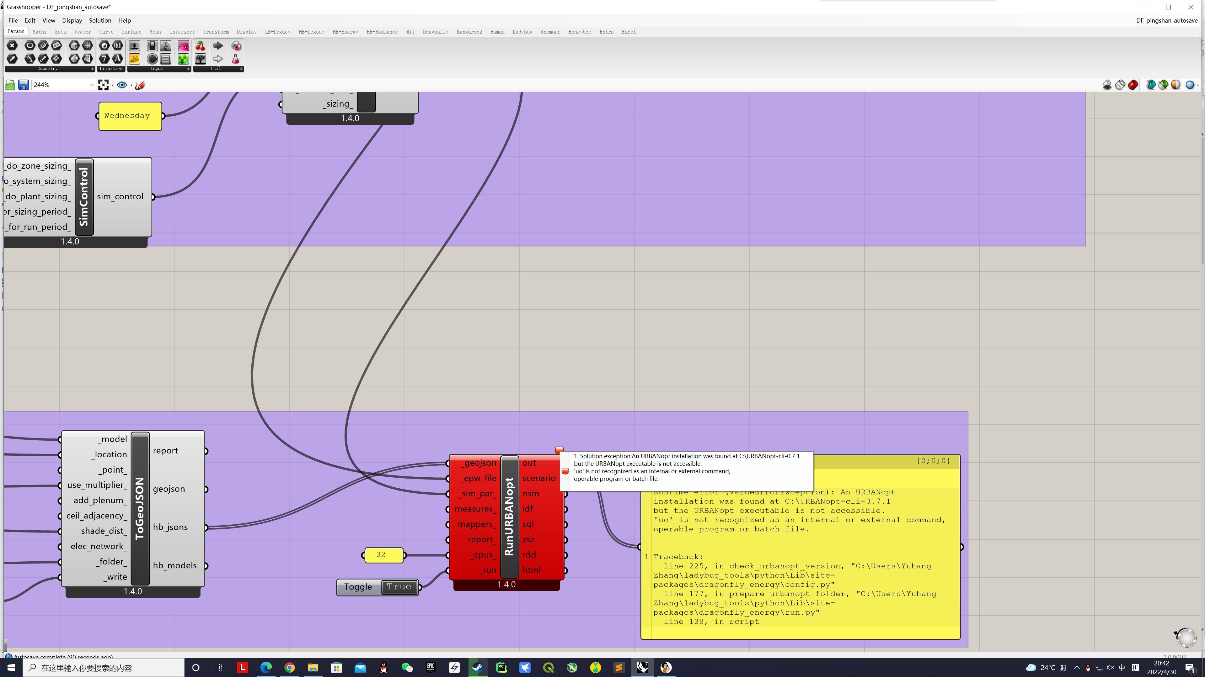Image resolution: width=1205 pixels, height=677 pixels.
Task: Select the Text 'A' primitive icon
Action: [x=117, y=58]
